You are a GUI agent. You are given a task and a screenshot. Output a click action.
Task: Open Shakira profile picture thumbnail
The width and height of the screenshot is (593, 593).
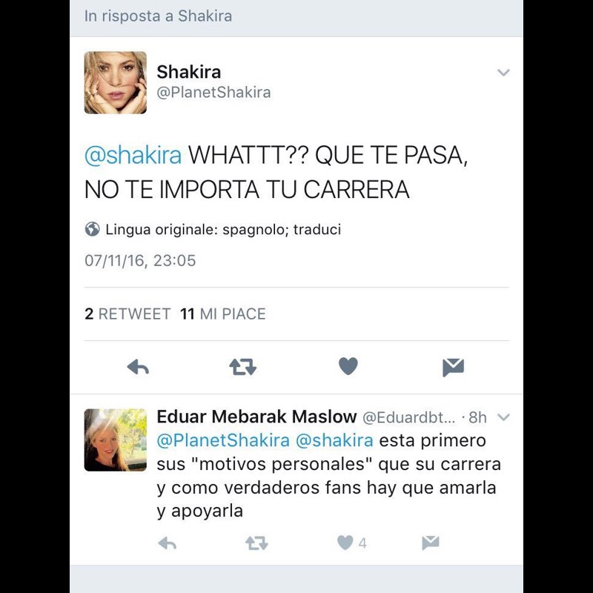pyautogui.click(x=116, y=82)
